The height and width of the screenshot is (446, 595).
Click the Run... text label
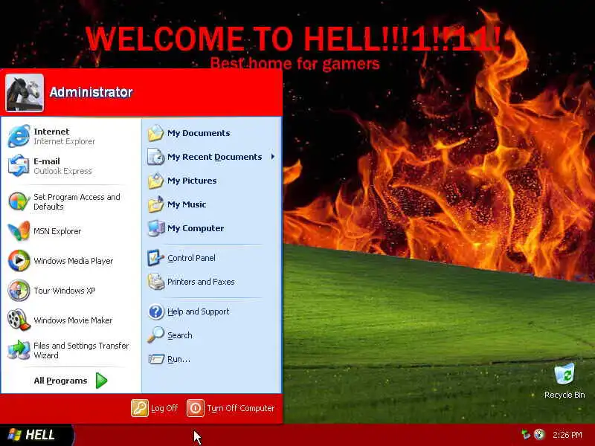178,359
